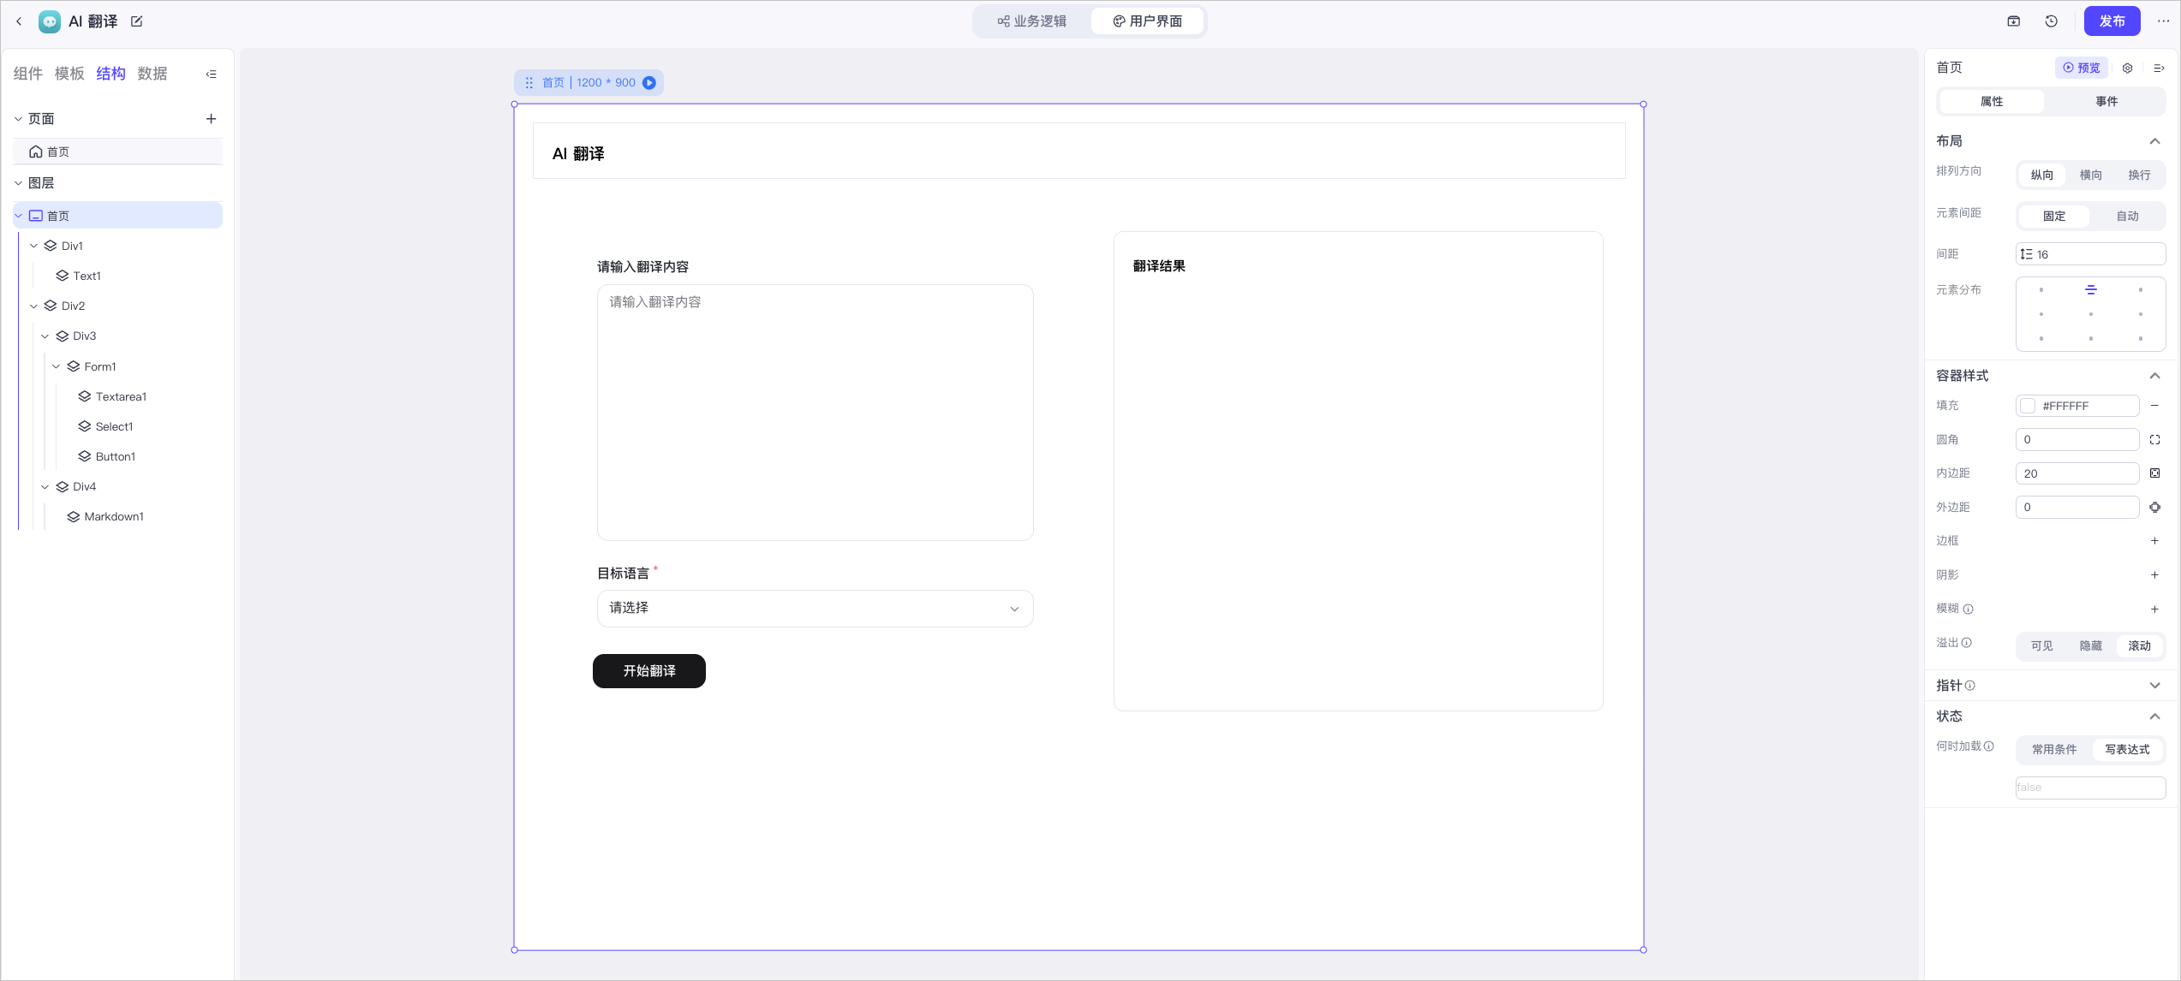Open the 事件 tab
The image size is (2181, 981).
[x=2106, y=102]
